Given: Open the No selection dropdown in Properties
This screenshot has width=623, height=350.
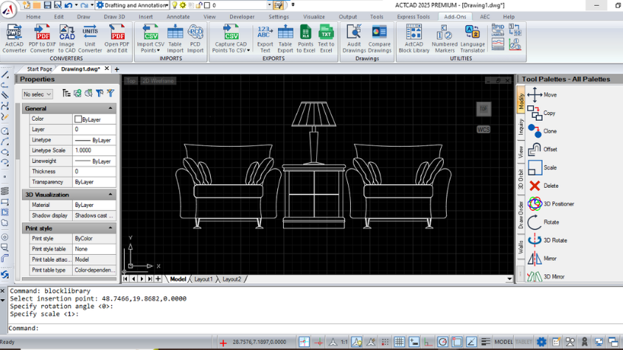Looking at the screenshot, I should [x=37, y=94].
